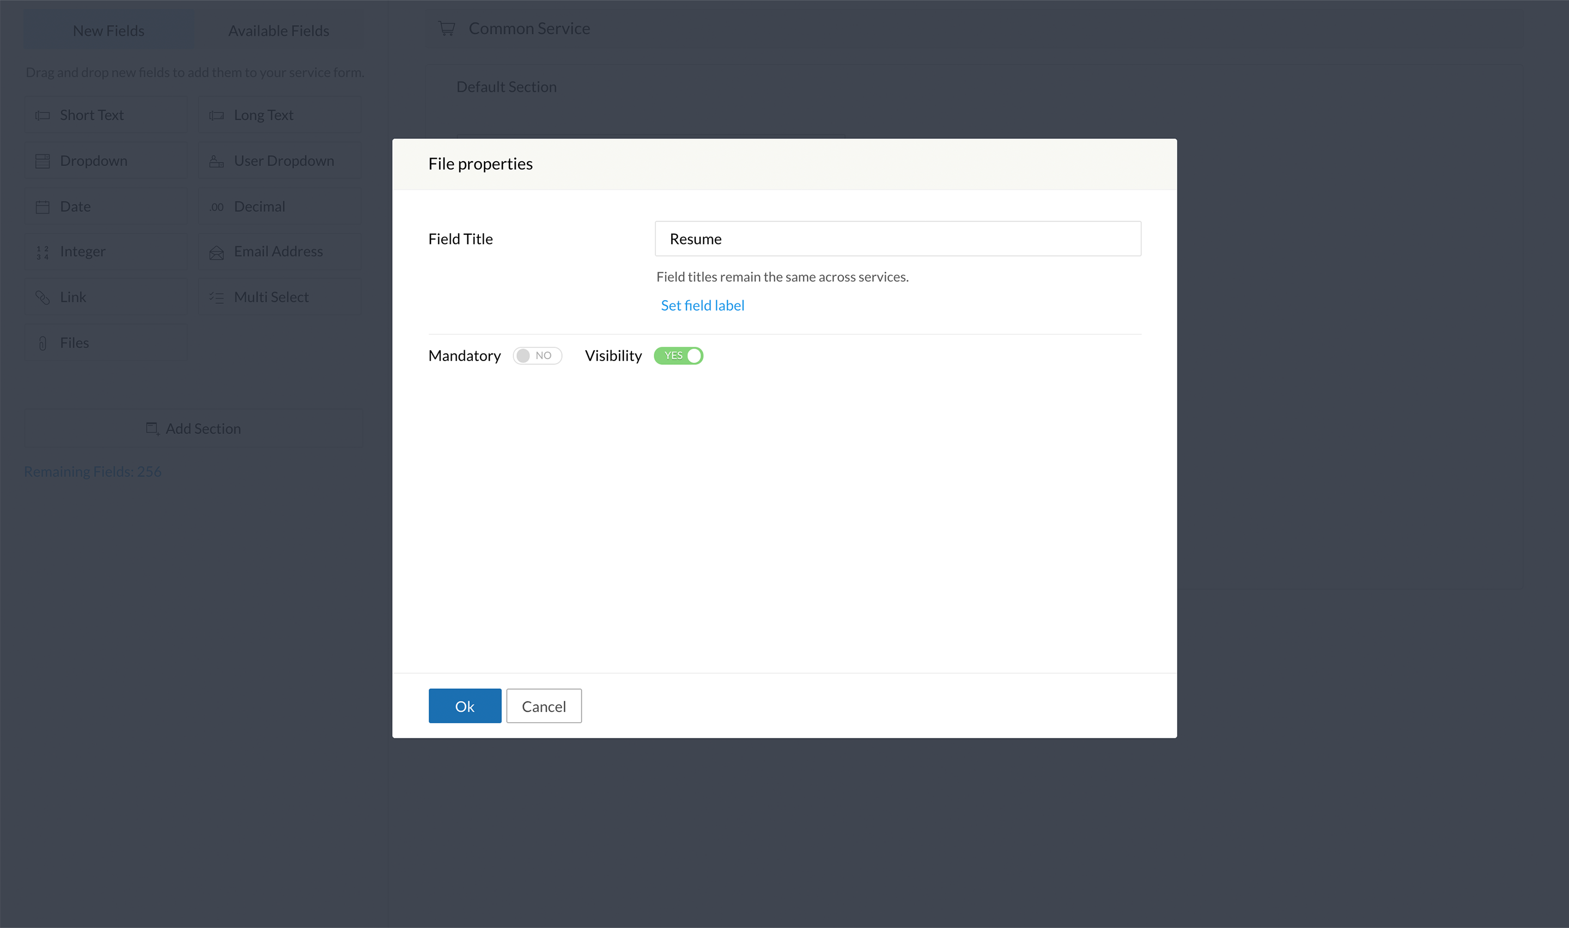Click the Field Title input box
1569x928 pixels.
[897, 239]
